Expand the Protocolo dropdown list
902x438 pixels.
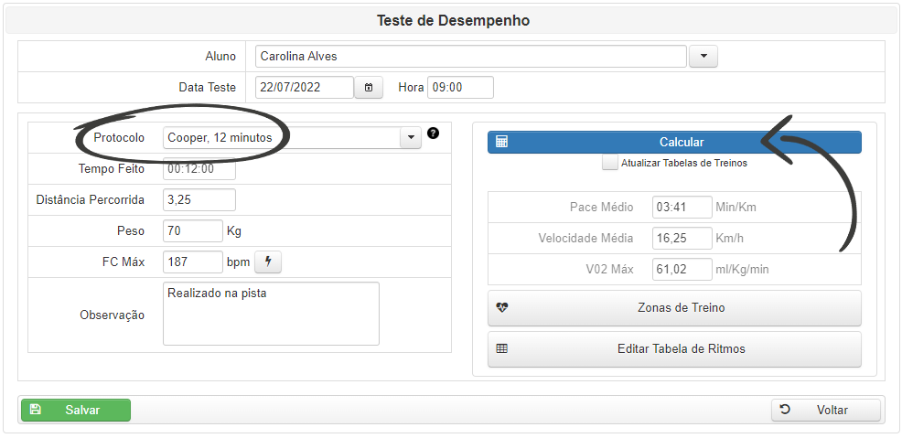coord(410,138)
